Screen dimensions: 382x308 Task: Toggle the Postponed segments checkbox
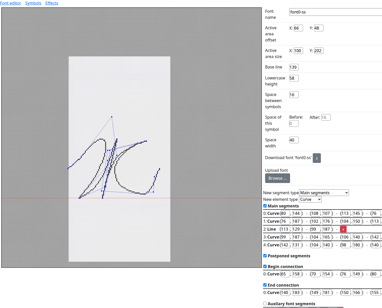pos(265,256)
